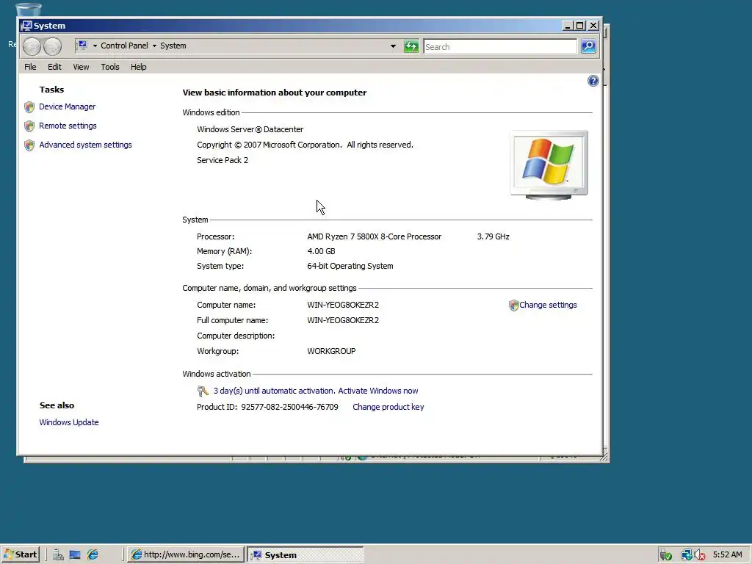The image size is (752, 564).
Task: Click the resize grip at the window corner
Action: tap(605, 458)
